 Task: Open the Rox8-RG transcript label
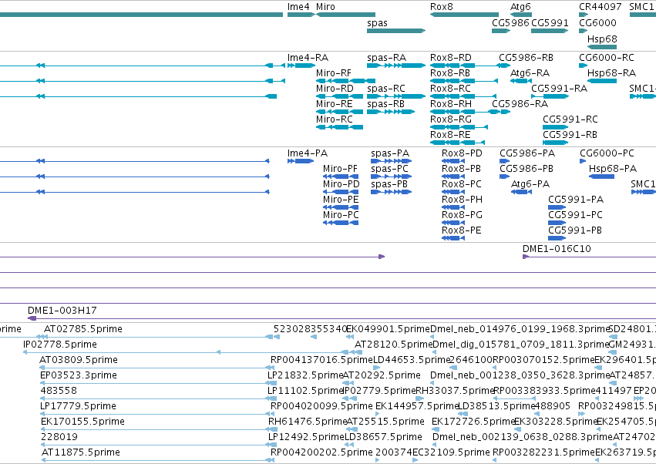point(451,119)
